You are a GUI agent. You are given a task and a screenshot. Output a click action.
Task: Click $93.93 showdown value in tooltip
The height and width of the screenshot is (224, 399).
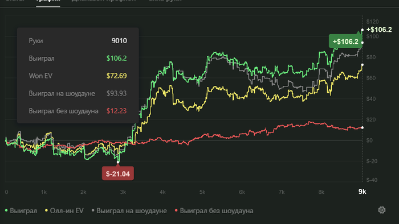click(116, 93)
